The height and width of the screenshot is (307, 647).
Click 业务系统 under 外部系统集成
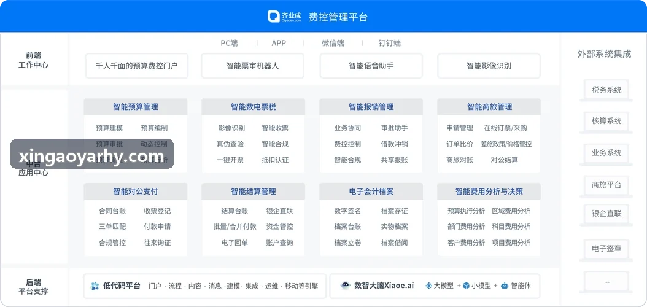click(606, 153)
